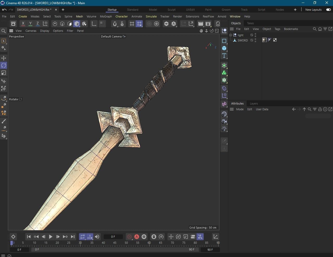This screenshot has height=257, width=333.
Task: Activate Model mode hexagon icon
Action: (77, 24)
